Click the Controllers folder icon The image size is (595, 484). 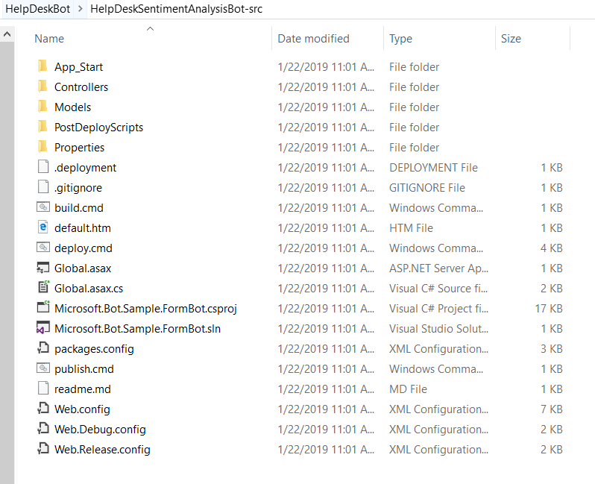[43, 87]
